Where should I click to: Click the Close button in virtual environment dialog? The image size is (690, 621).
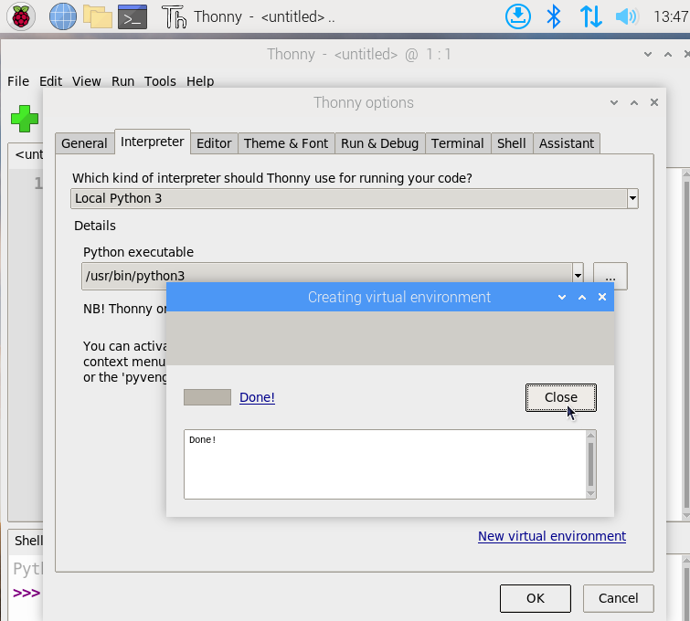pos(560,397)
